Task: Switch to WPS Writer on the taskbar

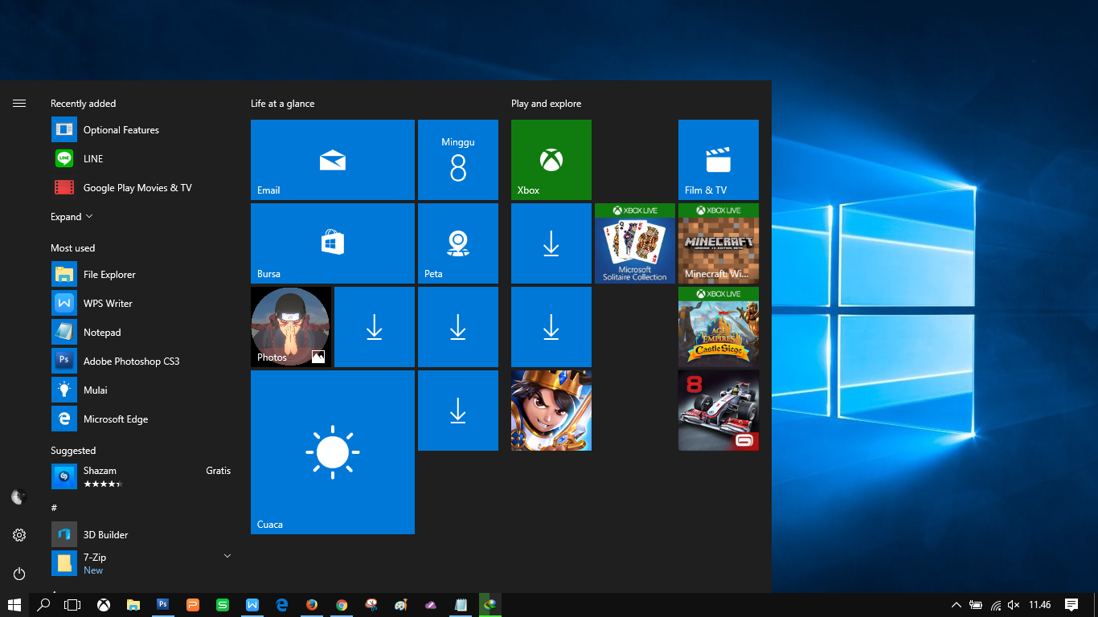Action: coord(252,605)
